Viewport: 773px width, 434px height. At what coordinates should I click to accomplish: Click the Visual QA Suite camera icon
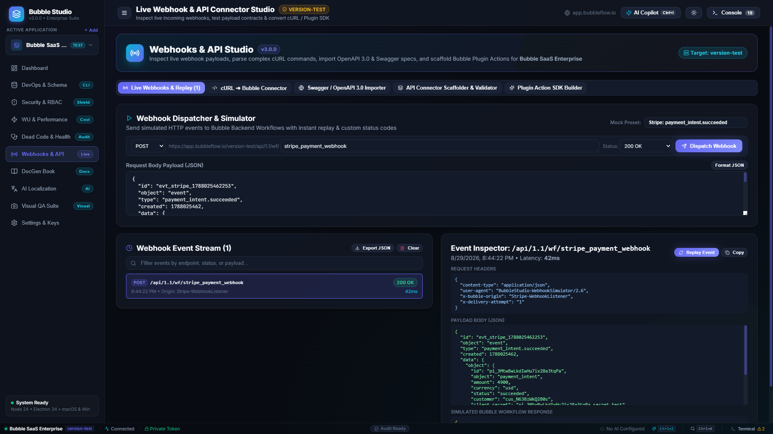pyautogui.click(x=14, y=206)
